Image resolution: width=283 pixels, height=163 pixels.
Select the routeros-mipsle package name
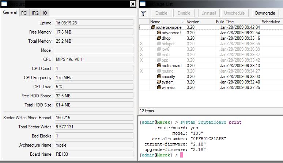click(x=169, y=27)
